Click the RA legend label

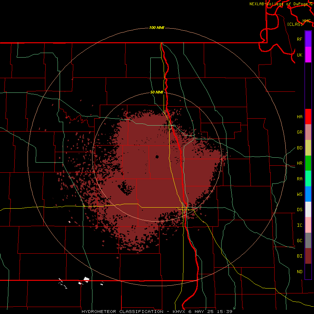299,179
